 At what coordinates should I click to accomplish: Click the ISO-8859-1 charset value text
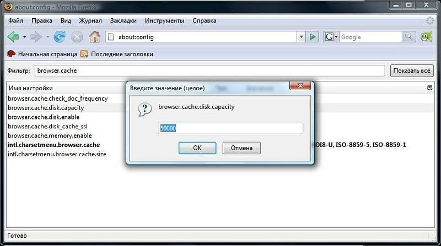pos(389,145)
